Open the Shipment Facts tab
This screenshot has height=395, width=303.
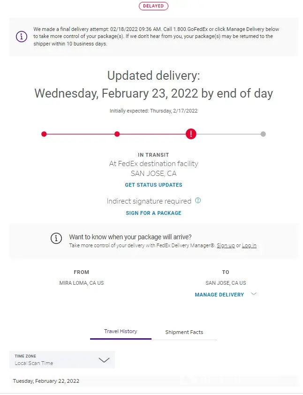pos(184,332)
